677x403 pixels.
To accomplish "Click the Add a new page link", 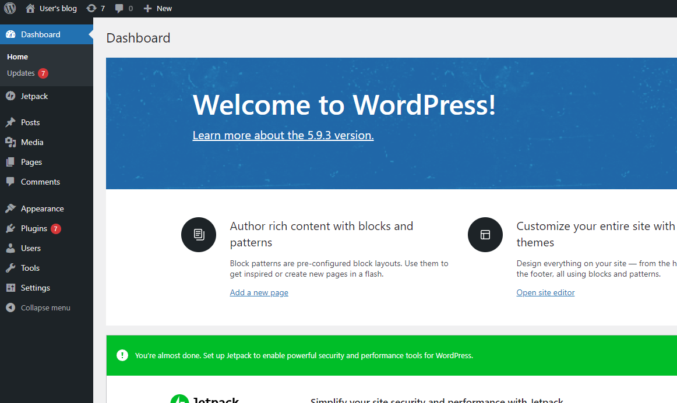I will (x=259, y=292).
